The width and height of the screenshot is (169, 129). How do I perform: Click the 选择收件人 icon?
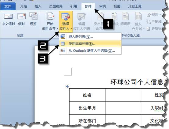pos(66,17)
